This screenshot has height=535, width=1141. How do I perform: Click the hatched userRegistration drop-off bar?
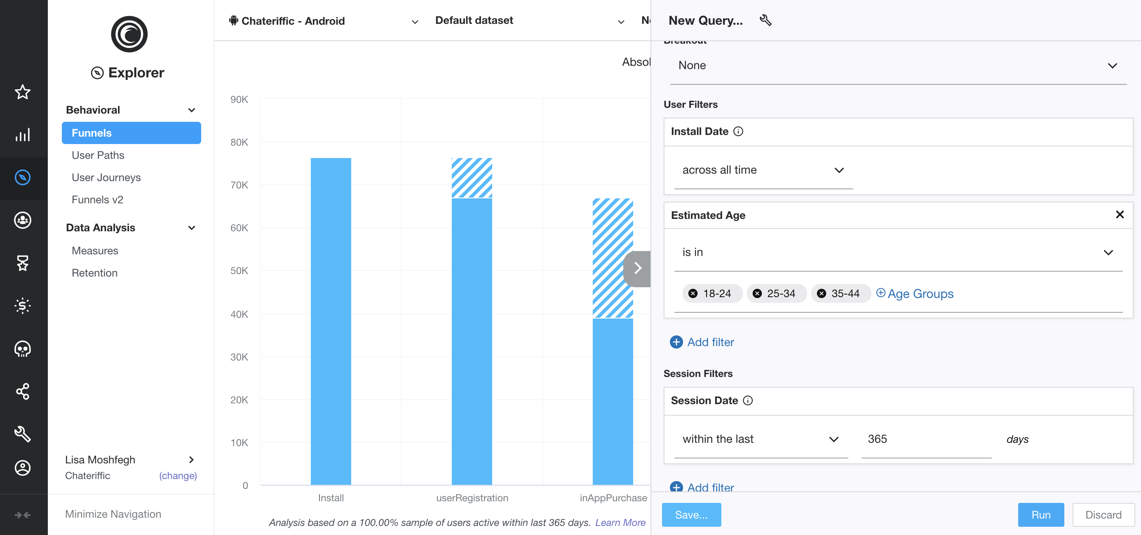coord(472,178)
